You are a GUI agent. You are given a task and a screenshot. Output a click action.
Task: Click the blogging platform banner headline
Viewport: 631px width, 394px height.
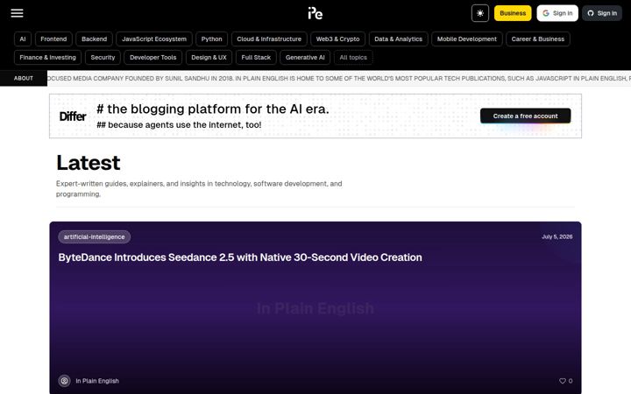(x=212, y=109)
